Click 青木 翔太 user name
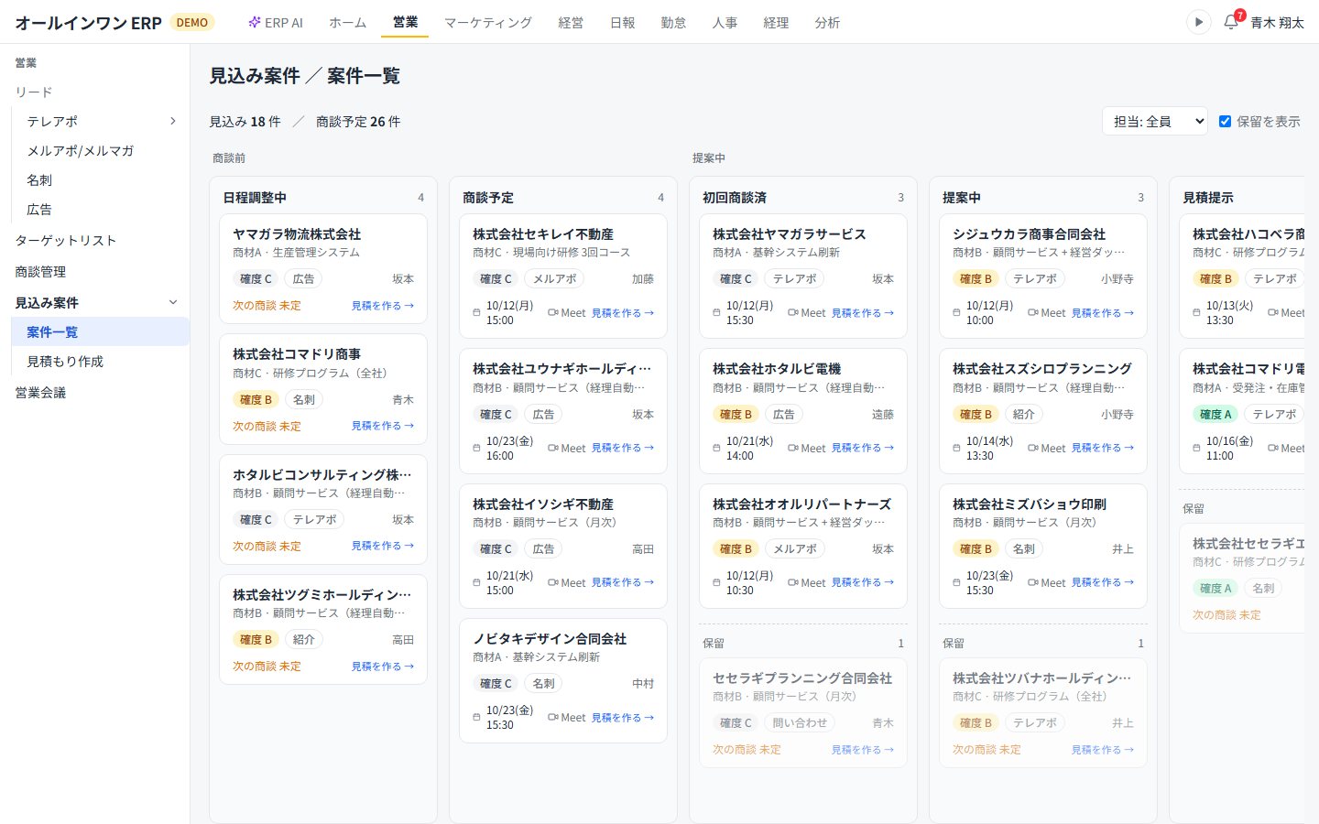 tap(1277, 23)
